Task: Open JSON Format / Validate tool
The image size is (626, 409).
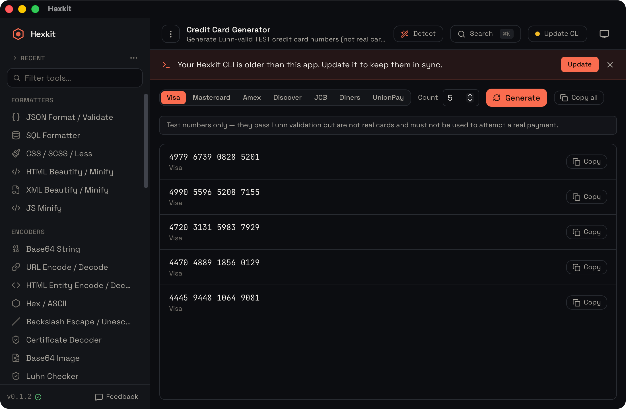Action: click(x=75, y=117)
